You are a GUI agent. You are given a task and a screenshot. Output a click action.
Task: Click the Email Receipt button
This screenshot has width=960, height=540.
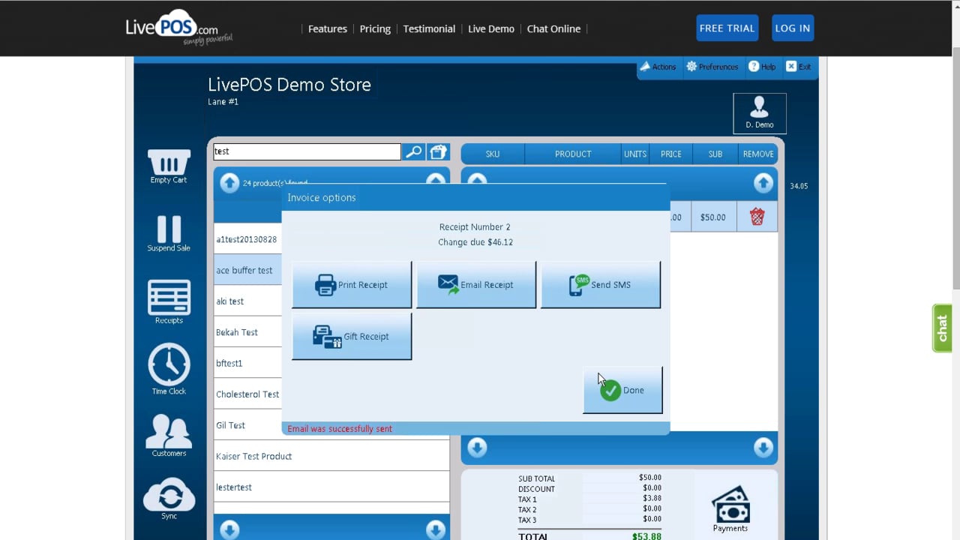(476, 284)
